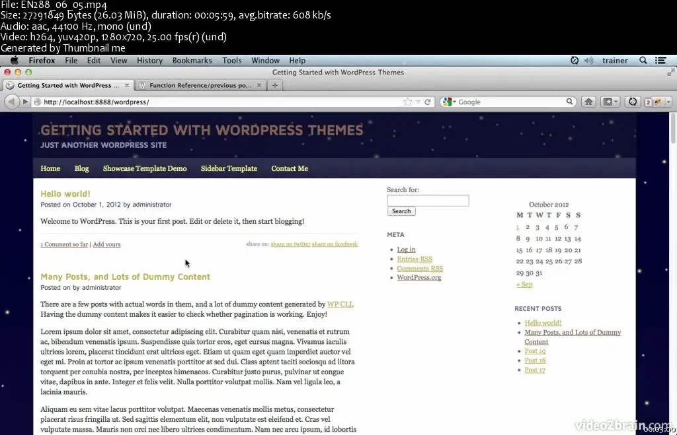
Task: Open the Notification Center list icon
Action: 660,60
